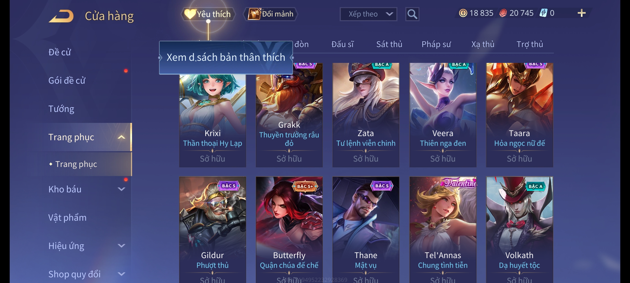Image resolution: width=630 pixels, height=283 pixels.
Task: Collapse the Trang phục sidebar section
Action: [x=121, y=137]
